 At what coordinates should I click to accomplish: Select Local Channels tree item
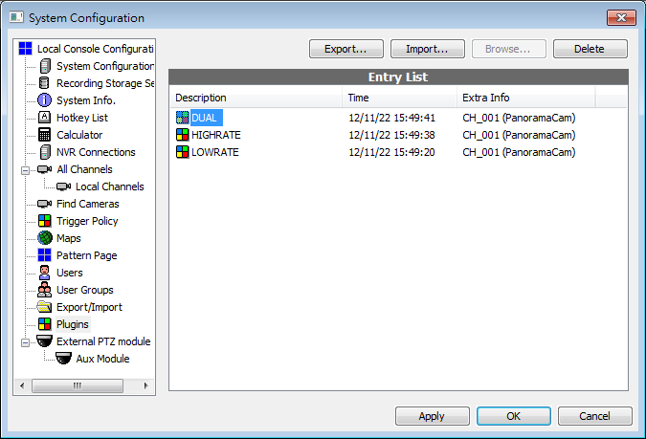point(110,187)
